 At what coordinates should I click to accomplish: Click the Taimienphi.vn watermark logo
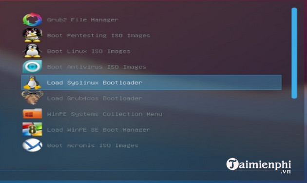pos(259,165)
